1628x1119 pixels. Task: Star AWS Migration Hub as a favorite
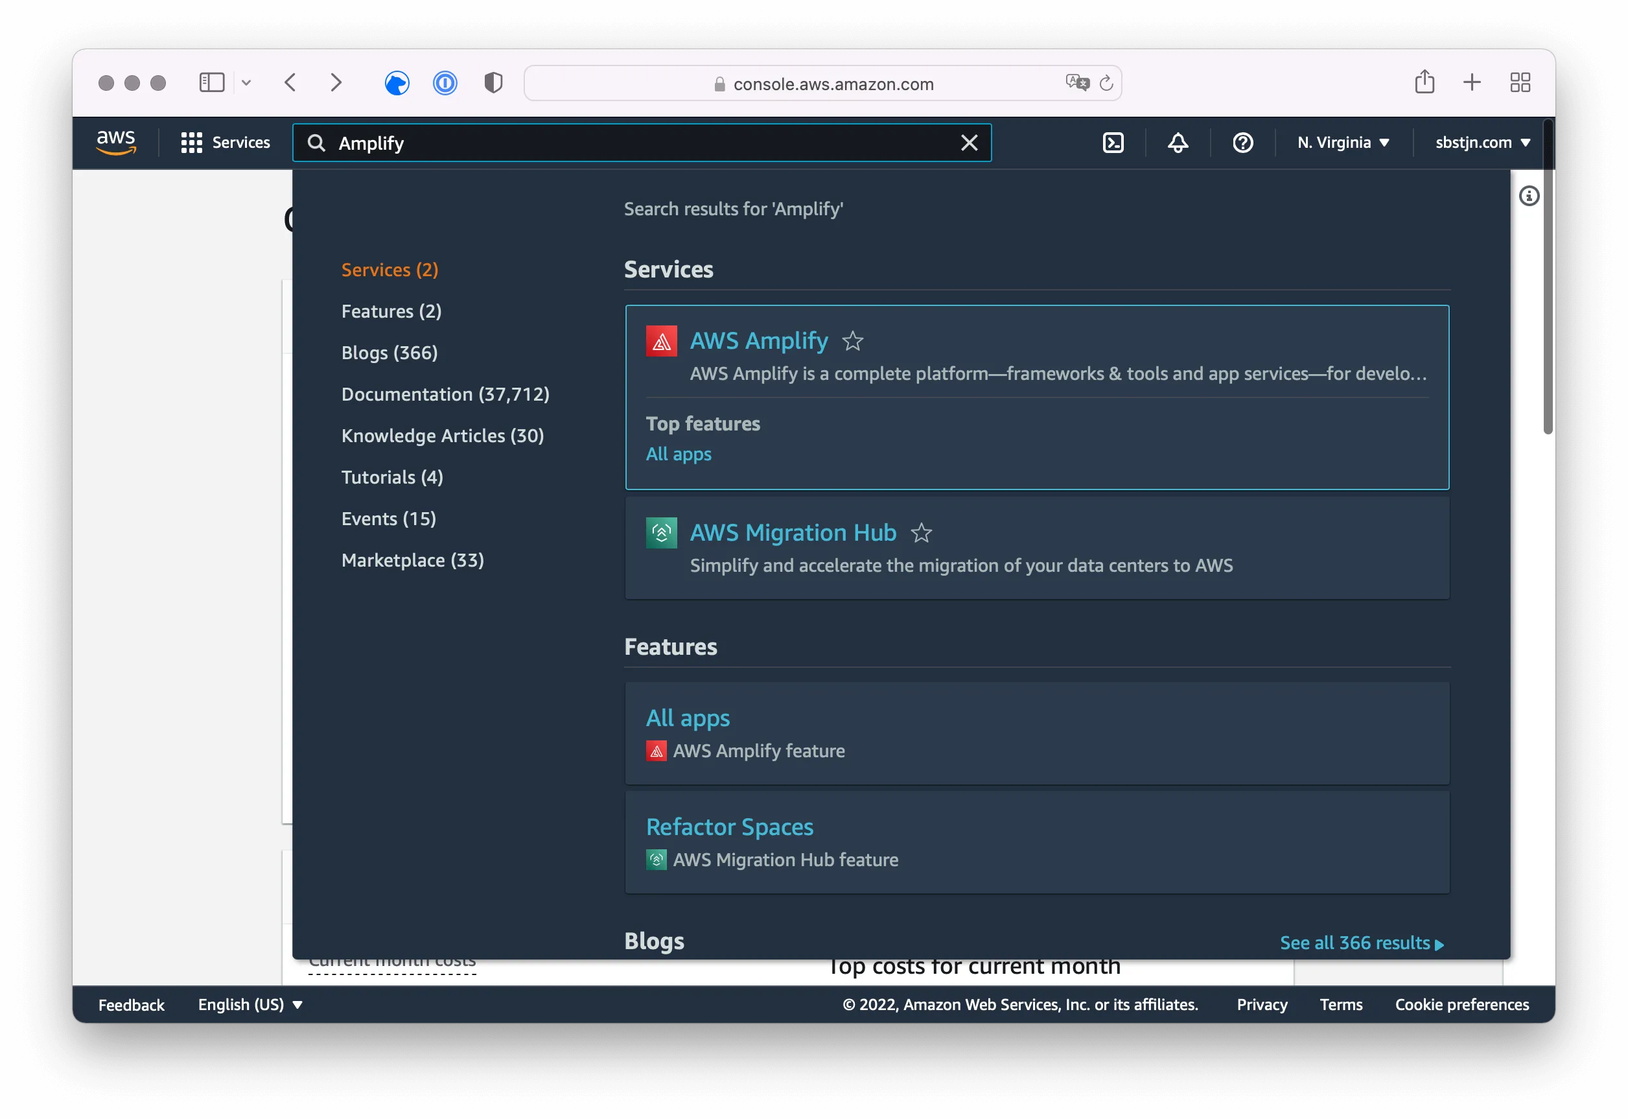(922, 534)
